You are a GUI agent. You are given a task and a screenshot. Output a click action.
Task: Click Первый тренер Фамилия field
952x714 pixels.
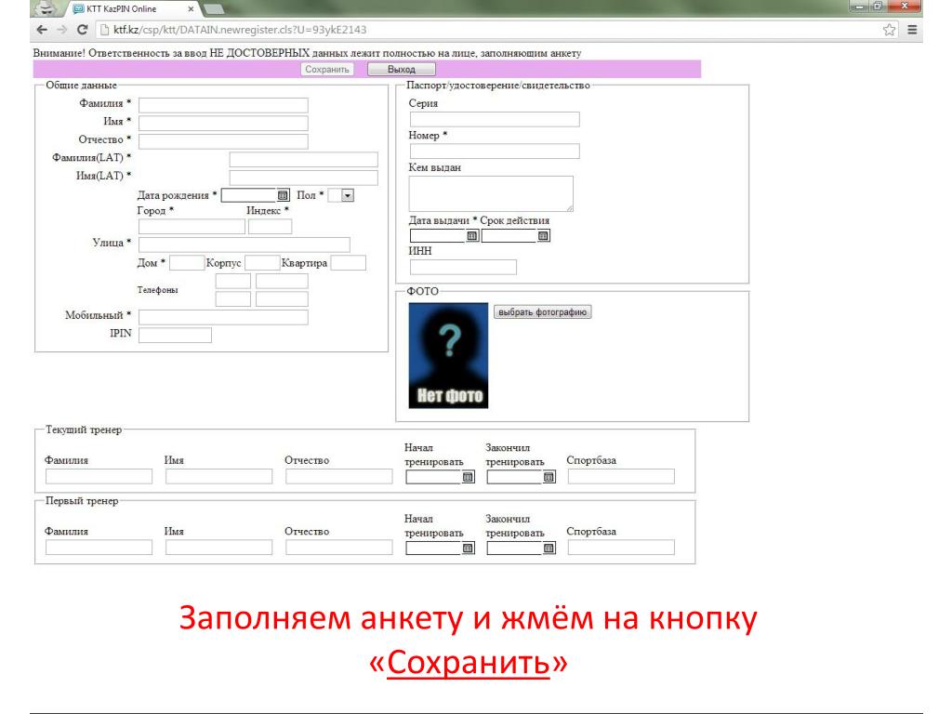99,548
